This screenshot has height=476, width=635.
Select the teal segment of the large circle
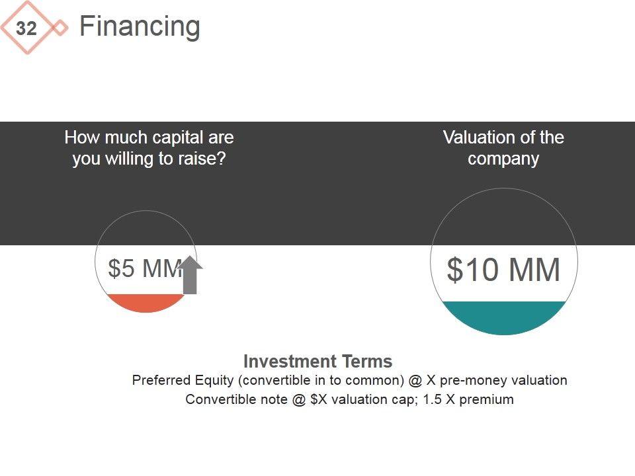coord(504,317)
